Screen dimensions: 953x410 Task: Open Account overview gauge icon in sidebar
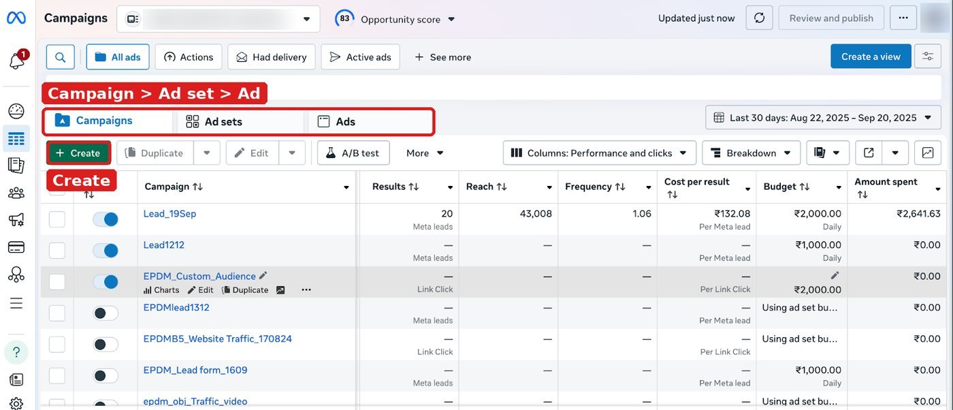(x=16, y=111)
